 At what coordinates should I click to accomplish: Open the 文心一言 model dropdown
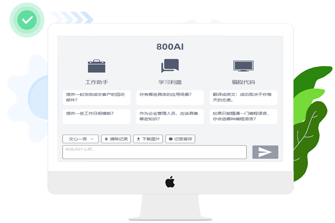tap(80, 139)
